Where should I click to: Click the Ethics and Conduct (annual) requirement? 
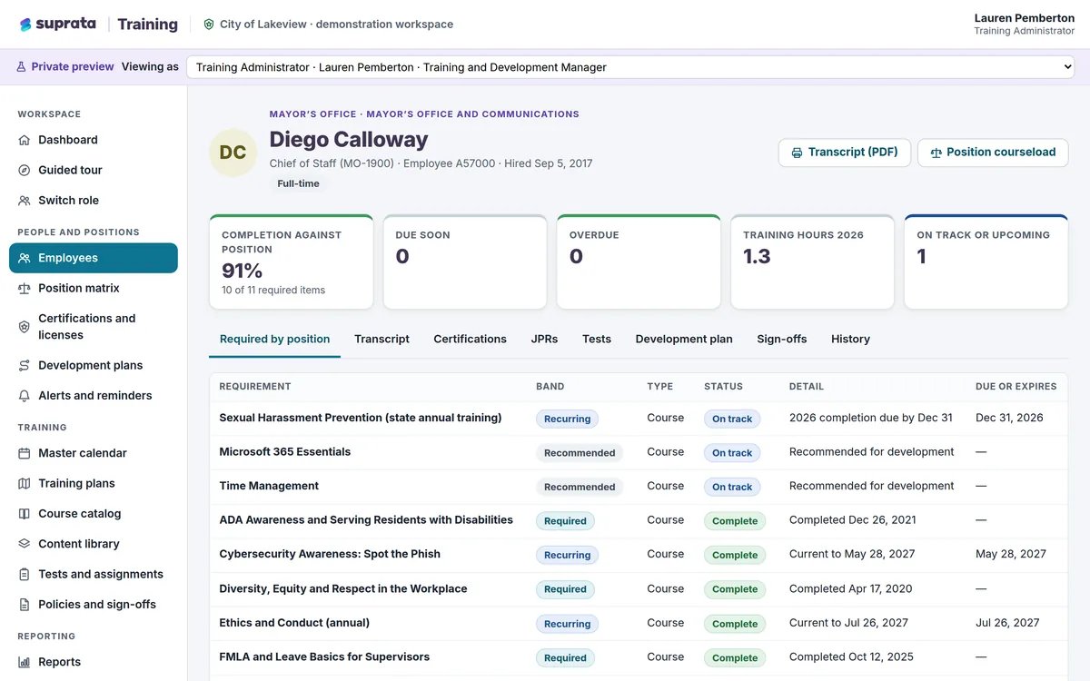[x=294, y=623]
